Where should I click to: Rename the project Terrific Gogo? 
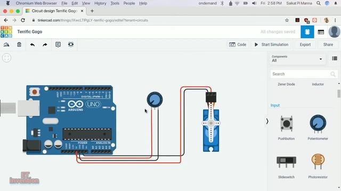(30, 32)
